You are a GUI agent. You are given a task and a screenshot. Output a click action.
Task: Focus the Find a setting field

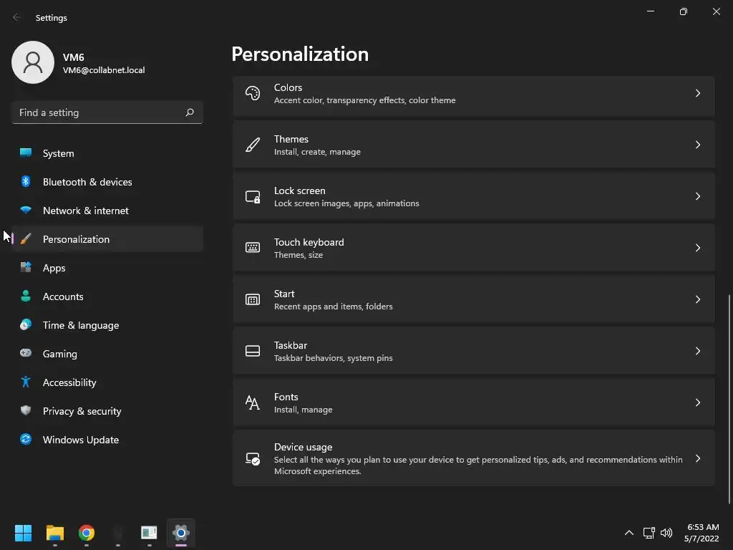tap(99, 112)
